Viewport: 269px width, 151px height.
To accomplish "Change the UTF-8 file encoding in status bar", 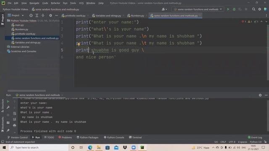I will [232, 142].
